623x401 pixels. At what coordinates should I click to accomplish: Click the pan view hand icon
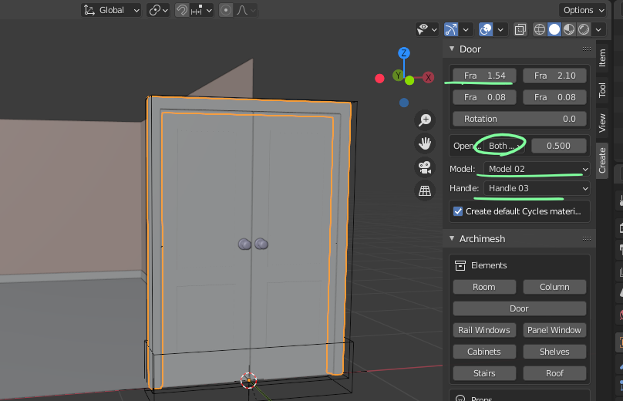pyautogui.click(x=425, y=143)
